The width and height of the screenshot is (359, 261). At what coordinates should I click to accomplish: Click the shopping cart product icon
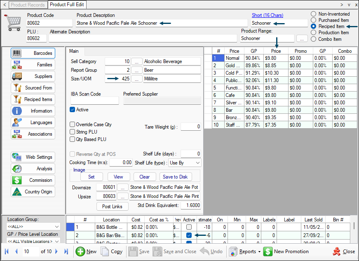click(13, 22)
